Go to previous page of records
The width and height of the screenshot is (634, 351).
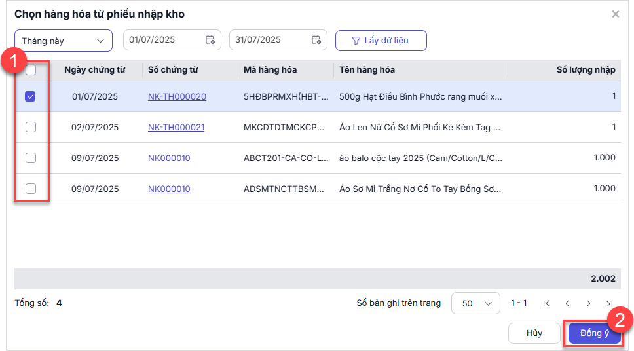pyautogui.click(x=567, y=303)
